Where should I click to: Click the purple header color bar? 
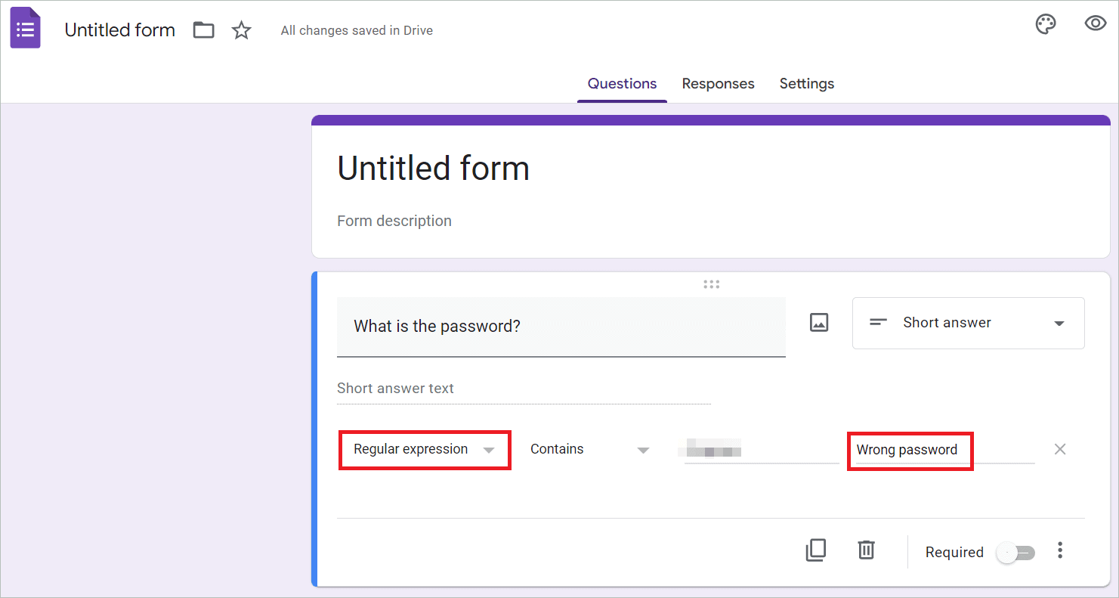coord(710,119)
